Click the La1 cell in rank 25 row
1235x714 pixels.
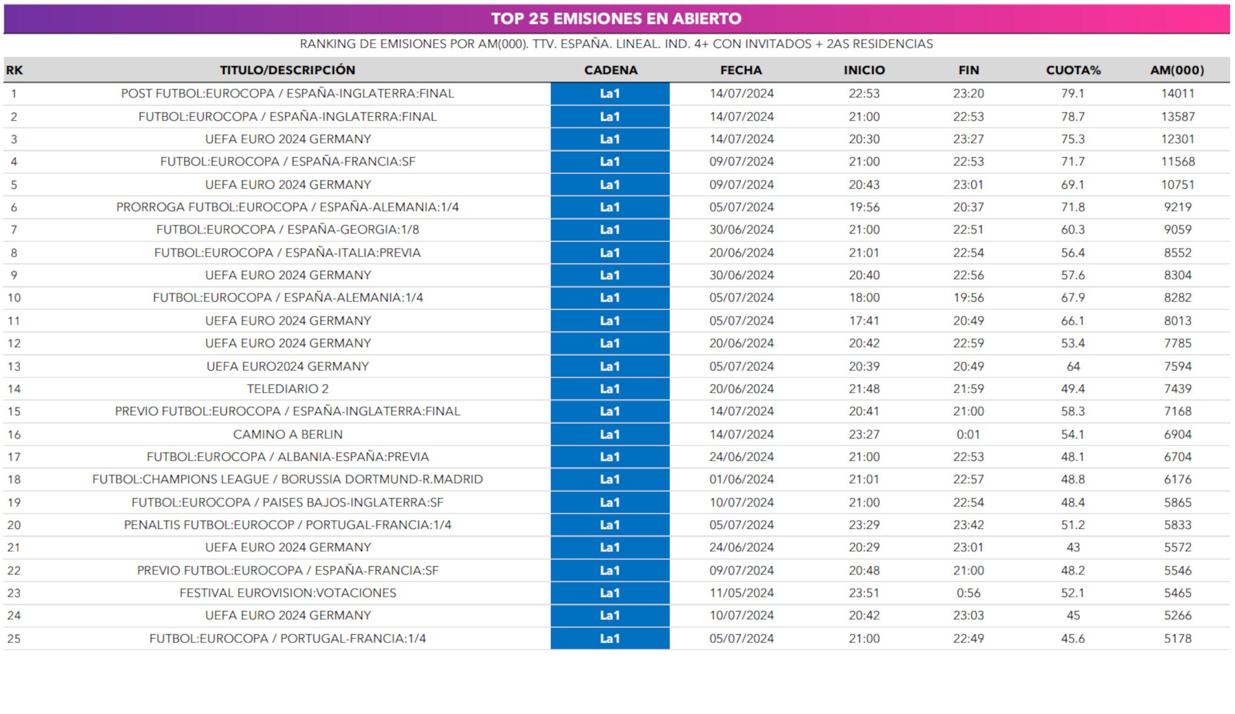click(x=609, y=638)
